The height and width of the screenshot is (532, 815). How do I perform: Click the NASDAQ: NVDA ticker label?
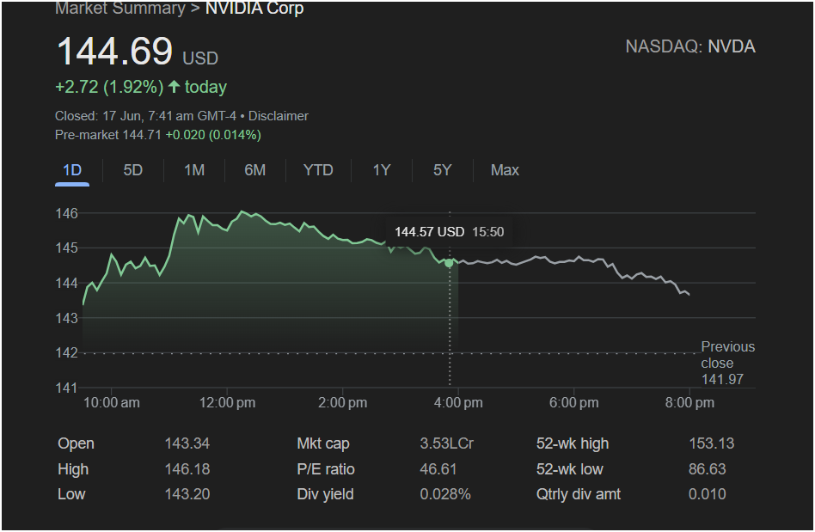(x=690, y=47)
